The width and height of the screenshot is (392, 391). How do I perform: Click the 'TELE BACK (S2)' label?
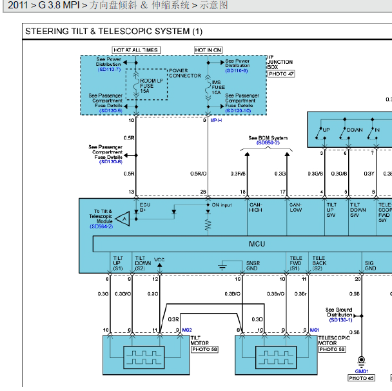click(x=319, y=263)
